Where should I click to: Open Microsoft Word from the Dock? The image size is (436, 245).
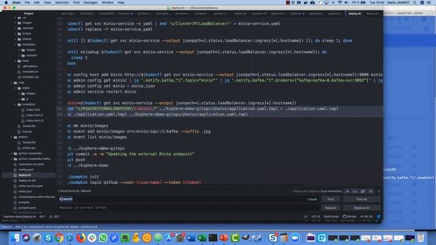click(191, 238)
